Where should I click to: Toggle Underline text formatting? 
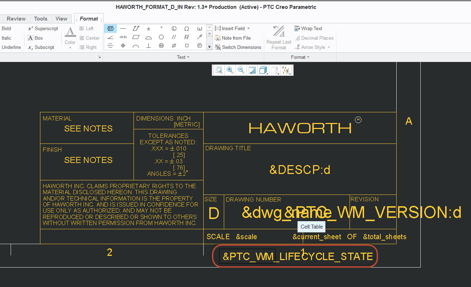click(11, 47)
